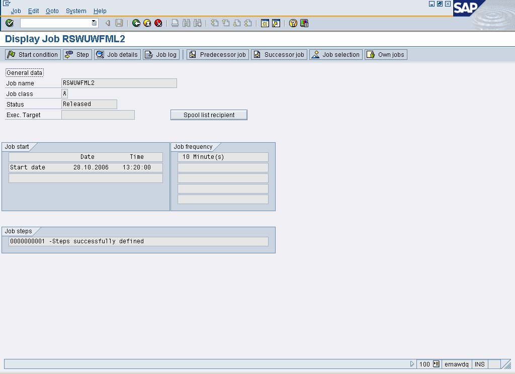Viewport: 515px width, 374px height.
Task: Click the green Enter checkmark icon
Action: (10, 23)
